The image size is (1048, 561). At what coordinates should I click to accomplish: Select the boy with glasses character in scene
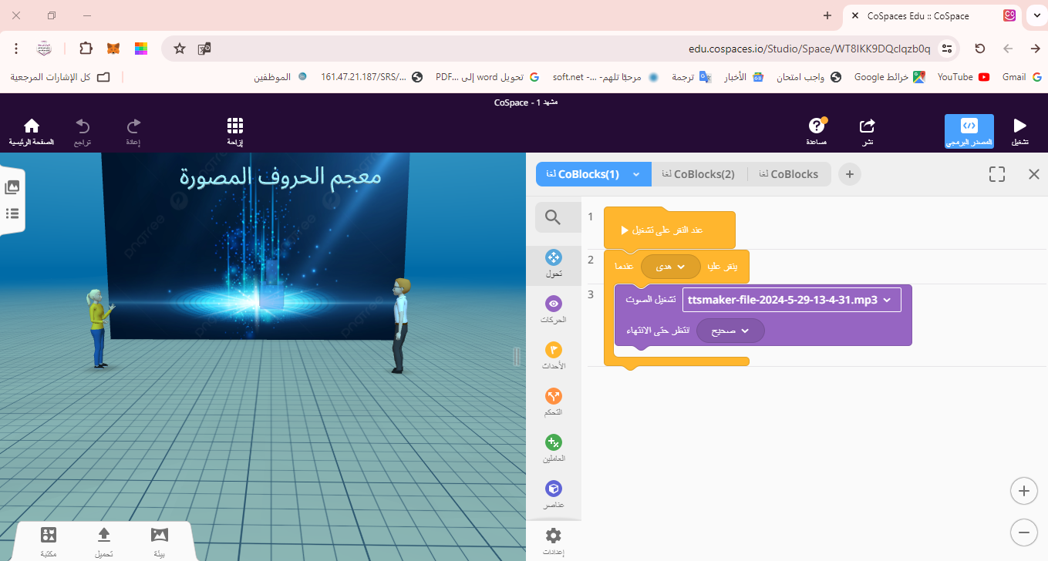(399, 325)
